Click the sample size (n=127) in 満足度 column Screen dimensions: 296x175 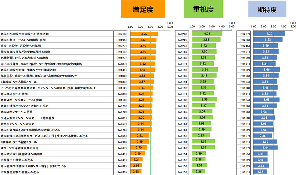[121, 58]
